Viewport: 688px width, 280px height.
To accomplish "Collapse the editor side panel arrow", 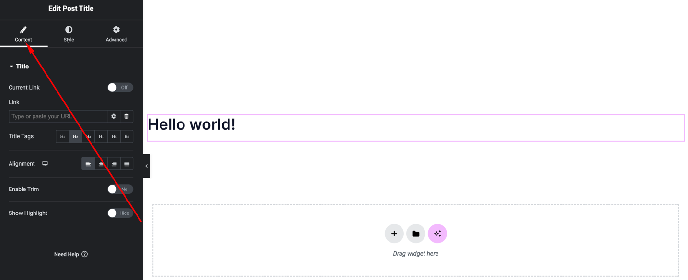I will pyautogui.click(x=146, y=166).
